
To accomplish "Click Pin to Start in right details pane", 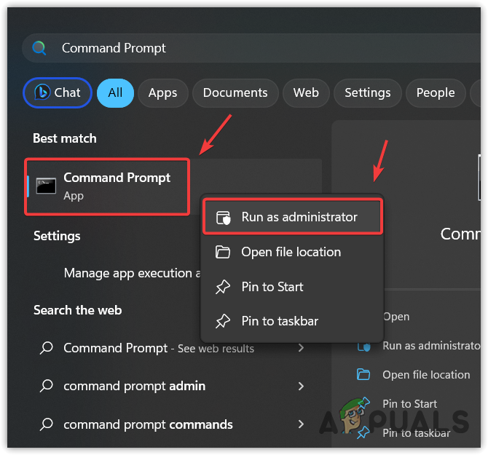I will coord(409,404).
